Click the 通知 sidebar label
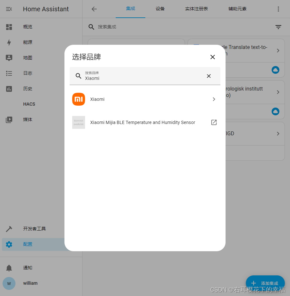 pos(28,268)
